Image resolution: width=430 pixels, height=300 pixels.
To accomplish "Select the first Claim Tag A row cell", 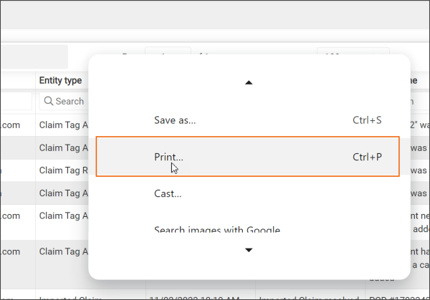I will [63, 125].
